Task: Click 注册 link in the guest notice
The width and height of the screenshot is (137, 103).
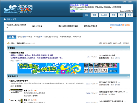Action: pyautogui.click(x=24, y=37)
